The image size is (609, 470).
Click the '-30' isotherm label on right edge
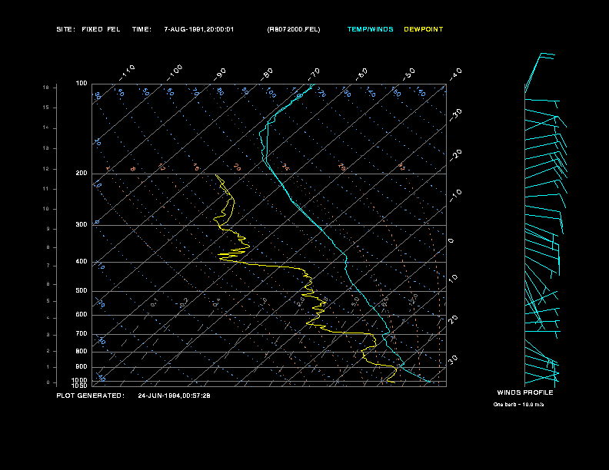[x=455, y=114]
